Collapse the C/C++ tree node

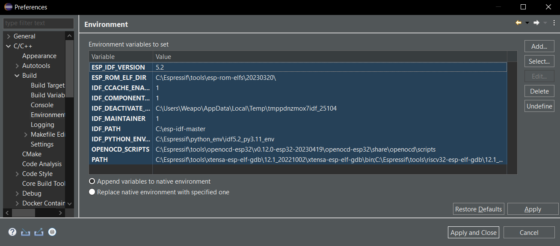click(7, 46)
